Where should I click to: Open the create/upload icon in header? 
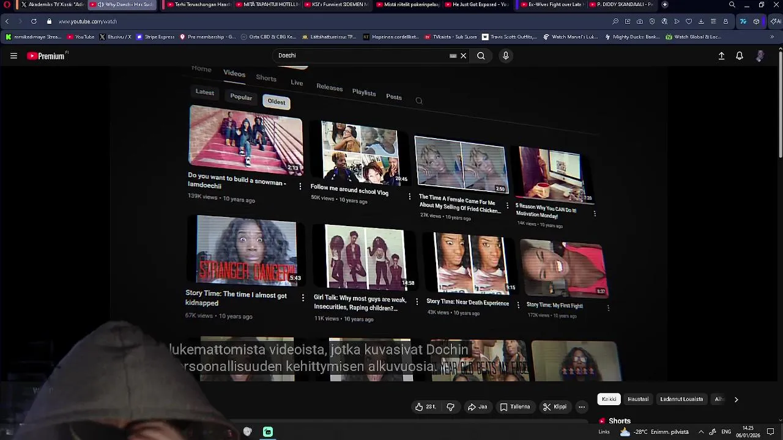point(721,56)
